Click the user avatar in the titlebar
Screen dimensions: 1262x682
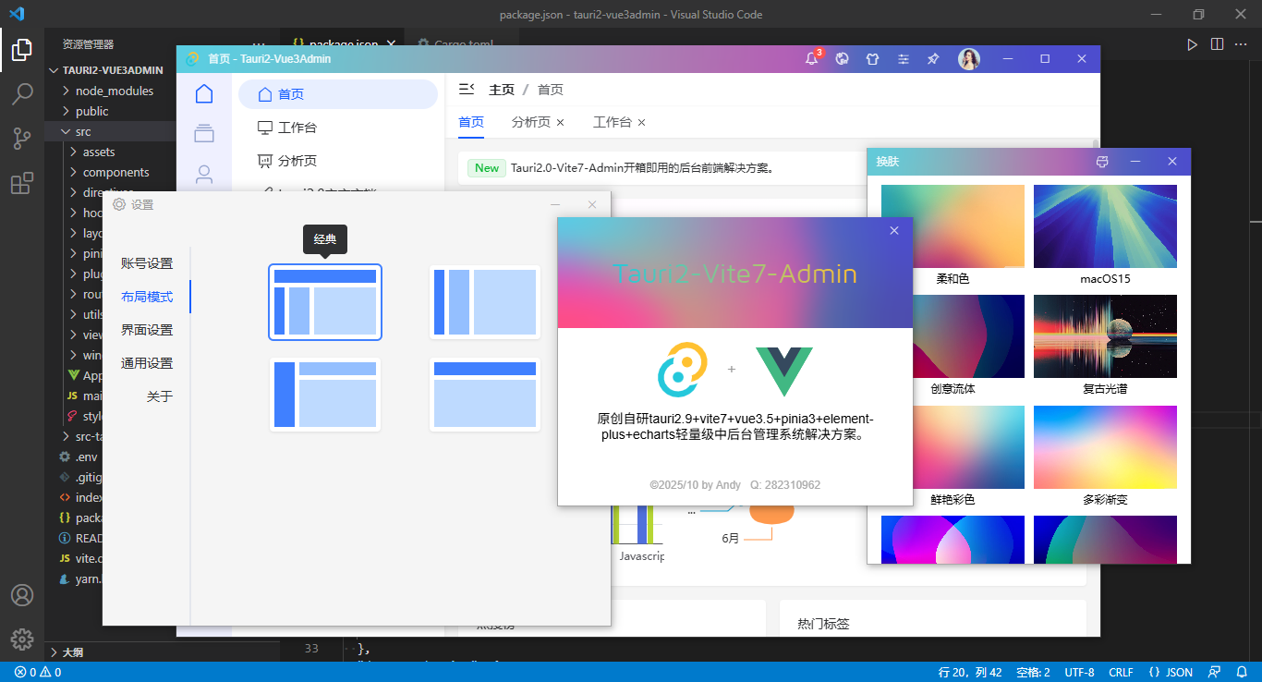pyautogui.click(x=968, y=58)
